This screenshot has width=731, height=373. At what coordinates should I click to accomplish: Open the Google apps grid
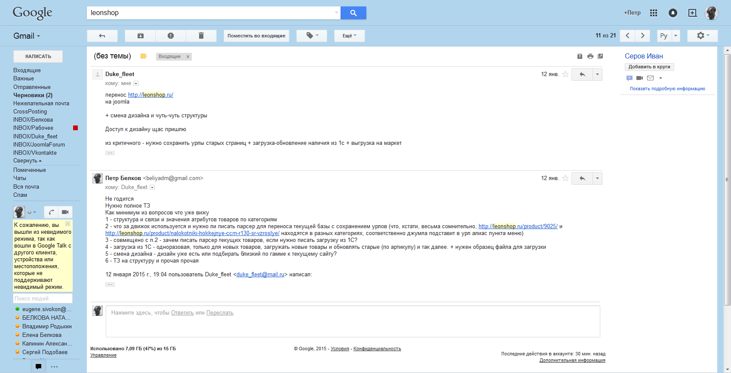click(x=654, y=13)
